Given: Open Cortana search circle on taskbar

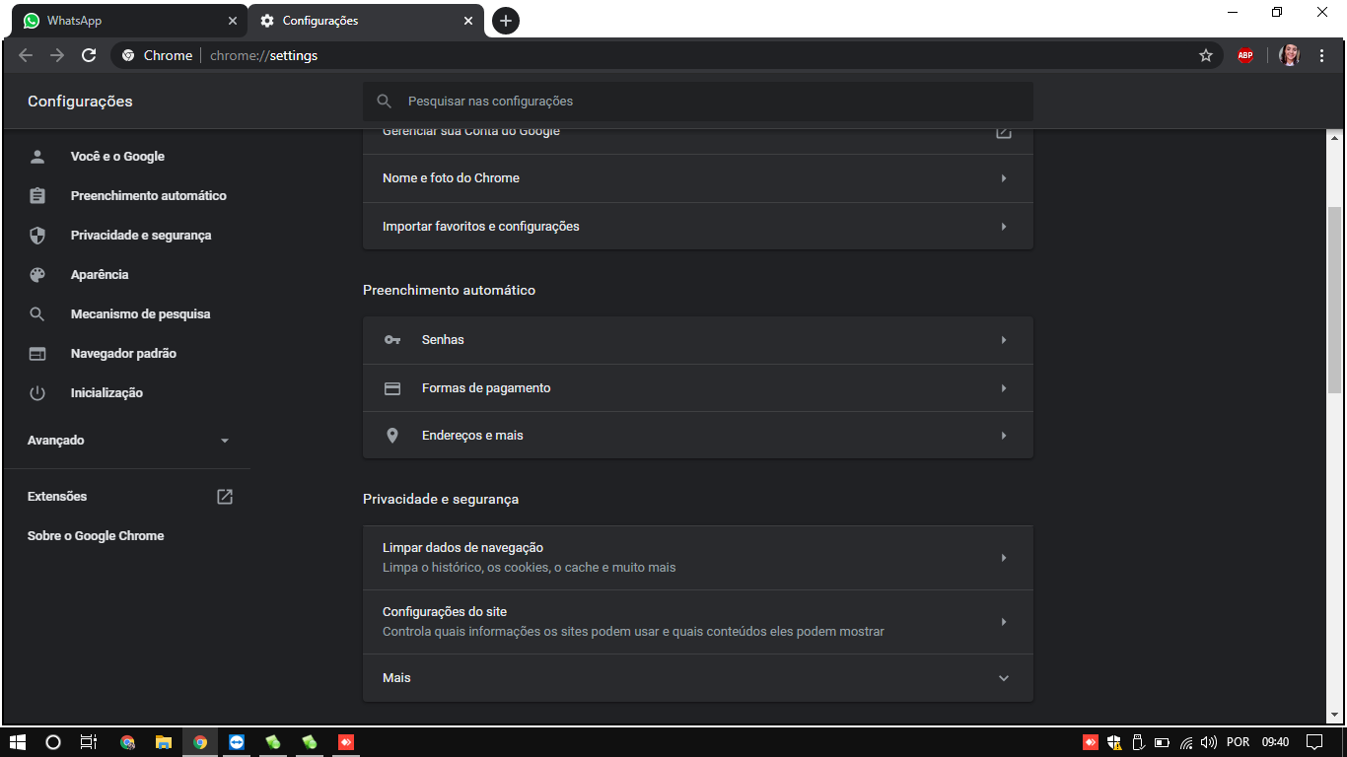Looking at the screenshot, I should click(x=53, y=742).
